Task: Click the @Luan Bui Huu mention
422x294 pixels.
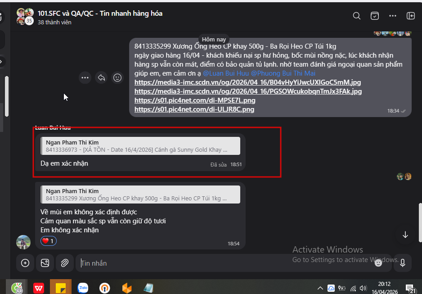Action: pyautogui.click(x=226, y=73)
